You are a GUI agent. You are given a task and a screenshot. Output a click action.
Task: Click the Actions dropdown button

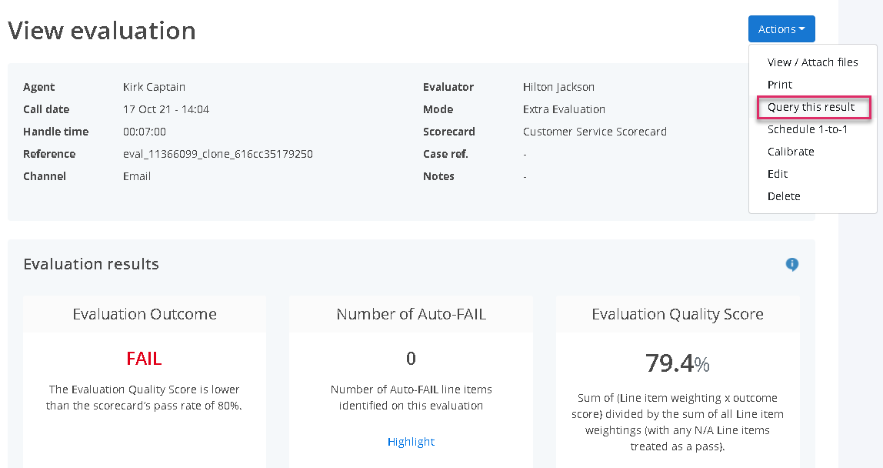tap(781, 29)
